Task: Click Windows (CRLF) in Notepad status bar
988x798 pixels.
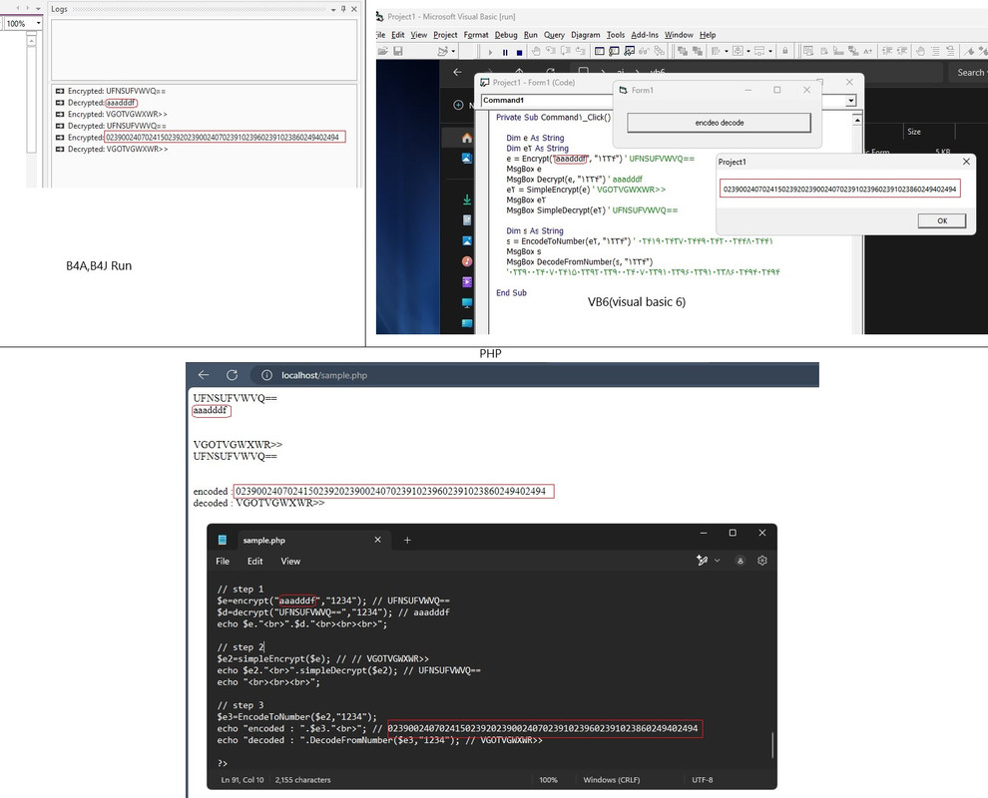Action: pyautogui.click(x=611, y=780)
